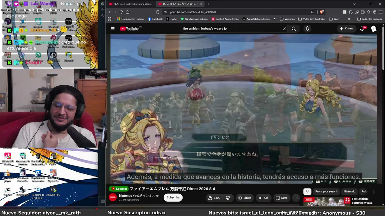Viewport: 385px width, 216px height.
Task: Go back in the browser
Action: (109, 12)
